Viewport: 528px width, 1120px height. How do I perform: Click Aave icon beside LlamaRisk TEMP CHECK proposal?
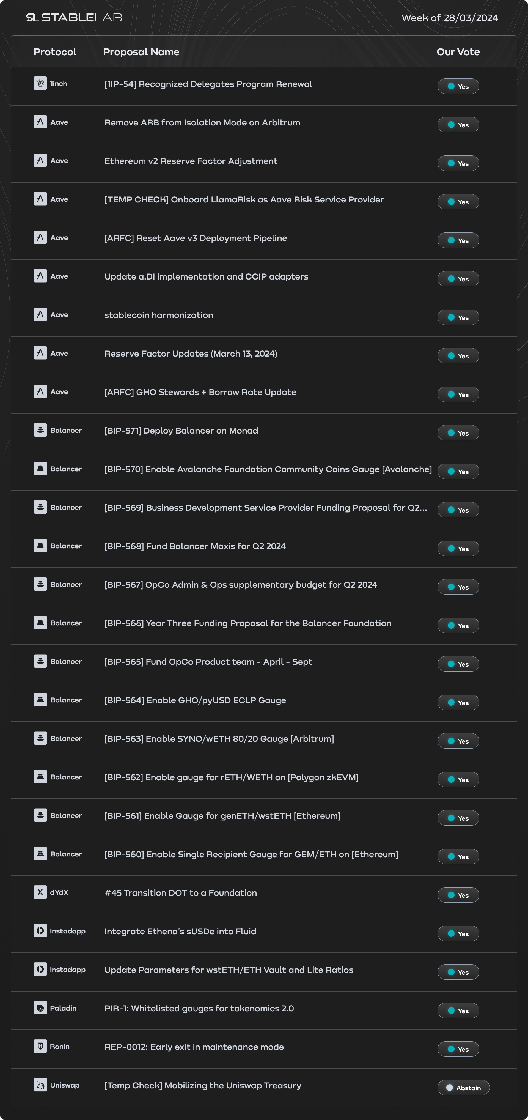pyautogui.click(x=40, y=199)
